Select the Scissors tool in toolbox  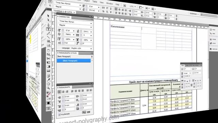48,58
